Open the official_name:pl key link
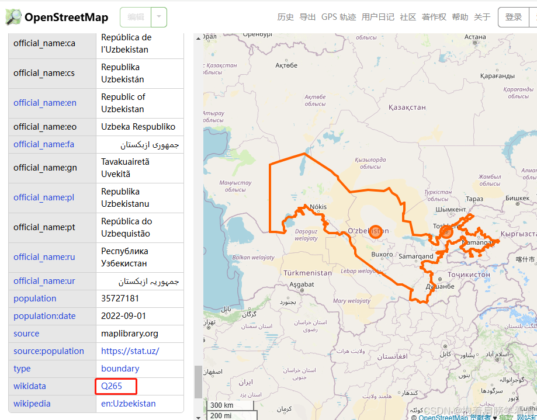The height and width of the screenshot is (420, 537). (x=43, y=197)
